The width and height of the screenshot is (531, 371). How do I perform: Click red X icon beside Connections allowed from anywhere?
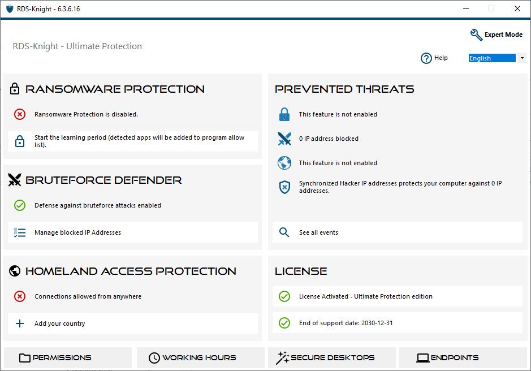pos(20,296)
